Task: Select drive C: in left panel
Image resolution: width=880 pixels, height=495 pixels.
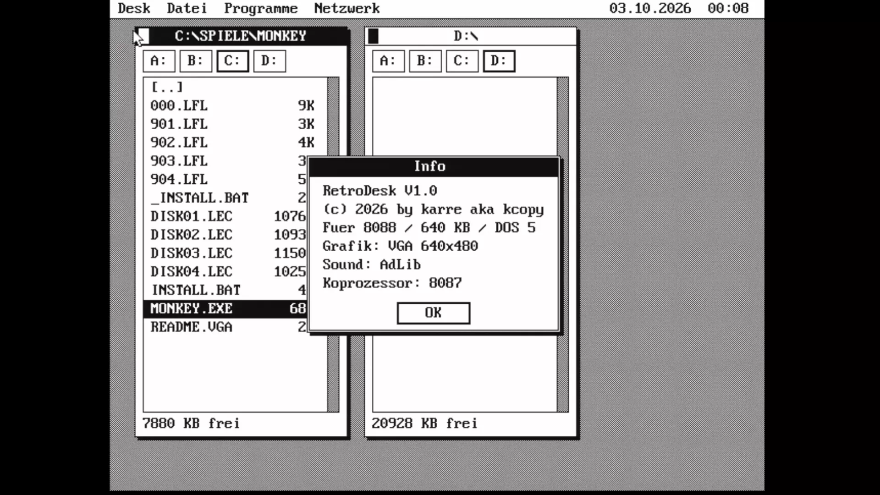Action: coord(232,61)
